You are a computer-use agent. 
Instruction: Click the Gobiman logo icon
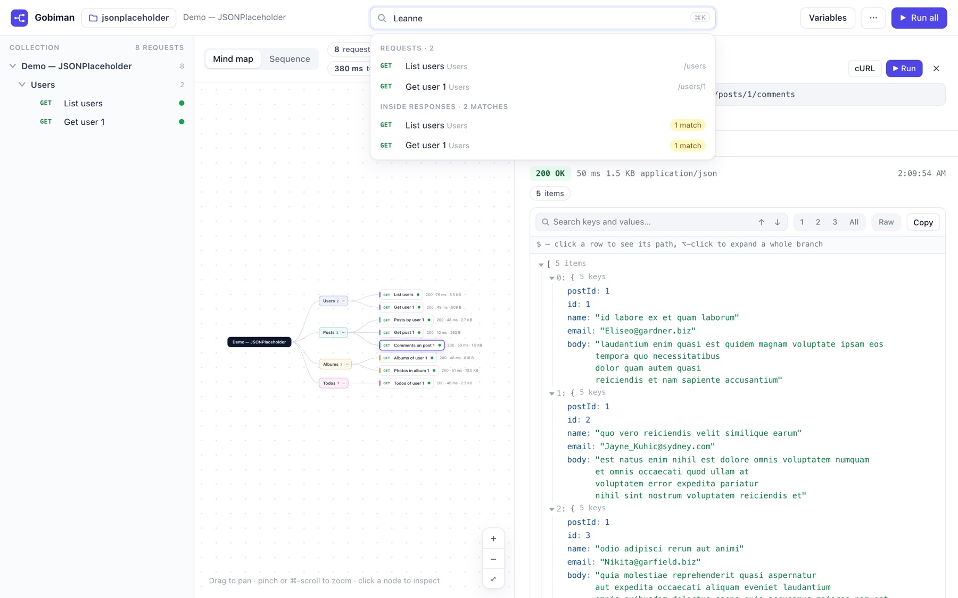(19, 18)
